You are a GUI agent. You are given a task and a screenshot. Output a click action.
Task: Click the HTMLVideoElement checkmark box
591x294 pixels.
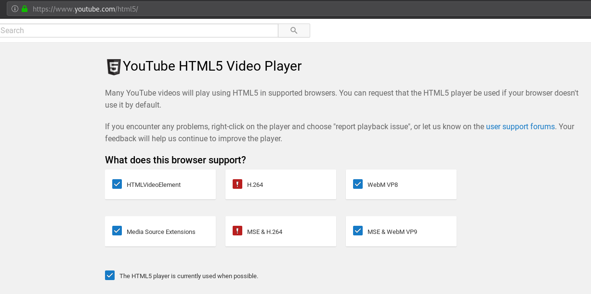click(117, 184)
